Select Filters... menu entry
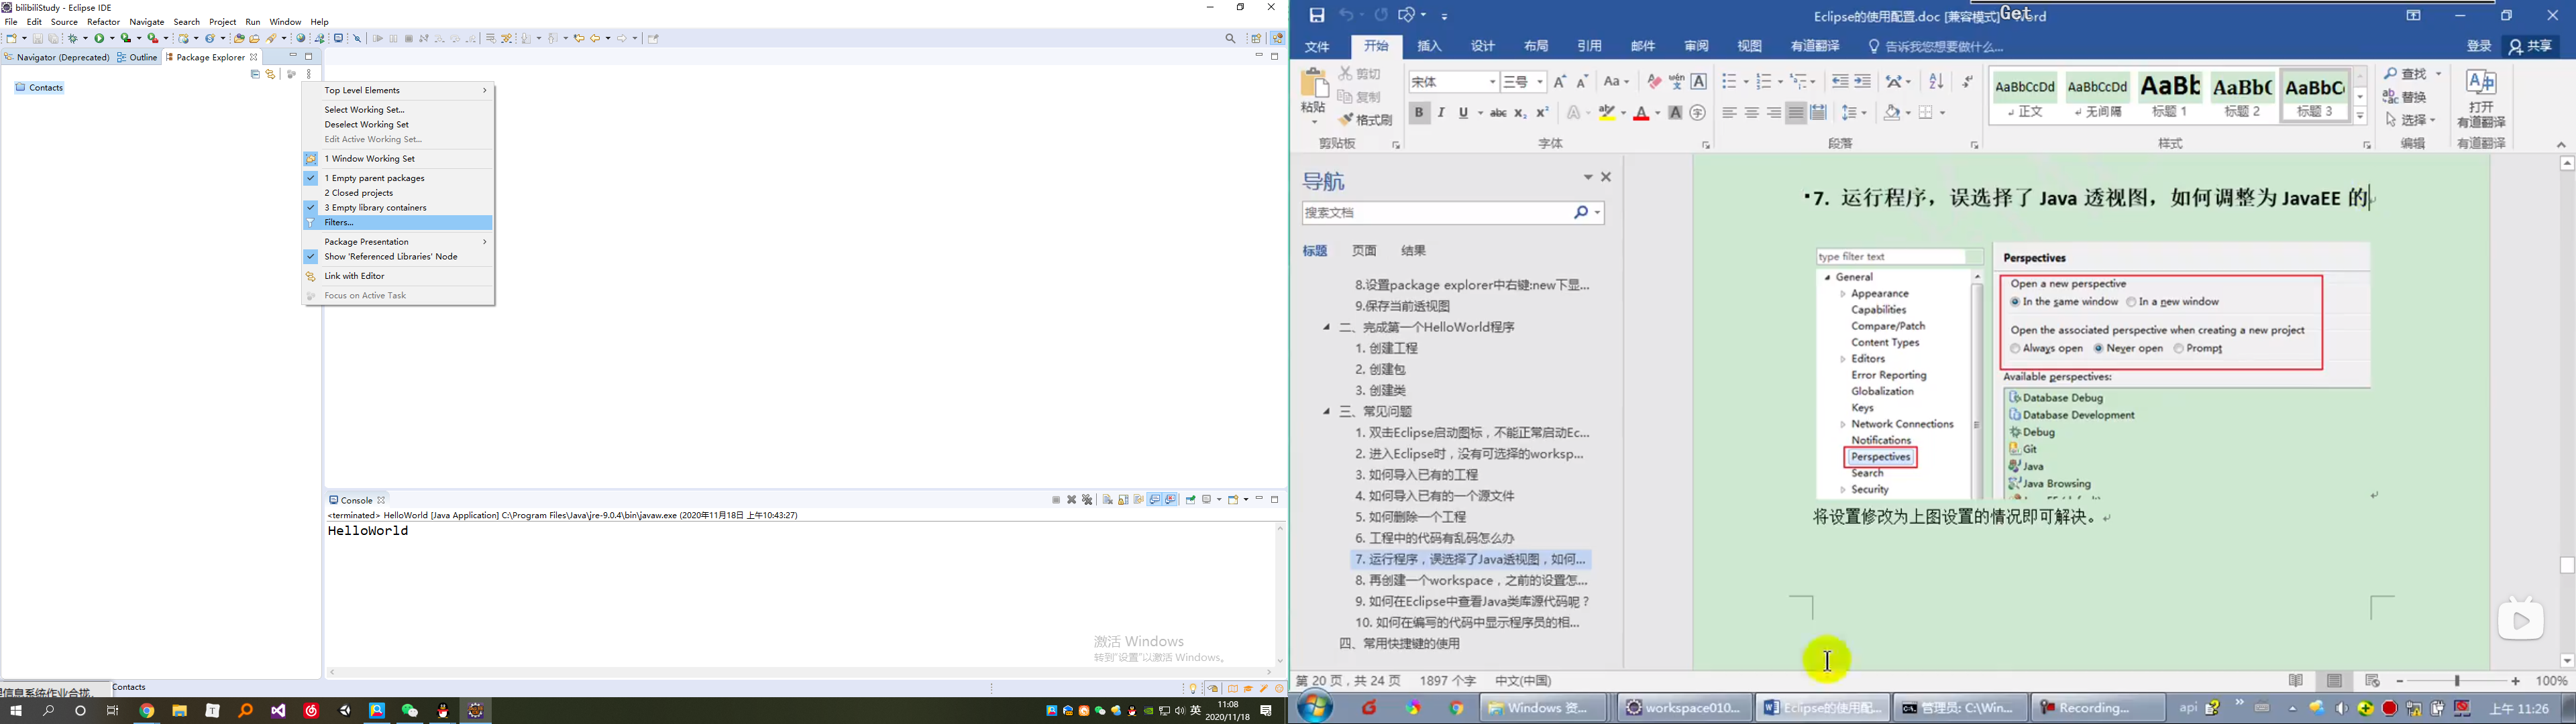The width and height of the screenshot is (2576, 724). [x=340, y=223]
